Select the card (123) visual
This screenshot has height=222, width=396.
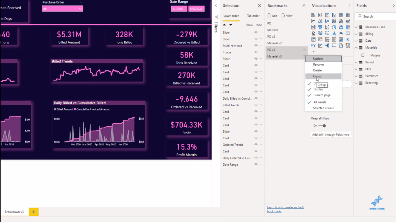click(x=348, y=33)
